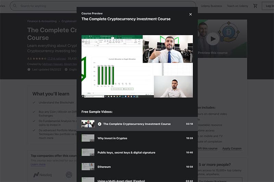The width and height of the screenshot is (274, 182).
Task: Click the main course preview video player
Action: coord(137,66)
